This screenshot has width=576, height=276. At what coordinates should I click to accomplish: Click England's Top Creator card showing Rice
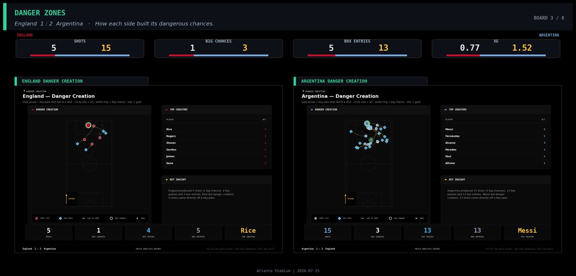[248, 232]
